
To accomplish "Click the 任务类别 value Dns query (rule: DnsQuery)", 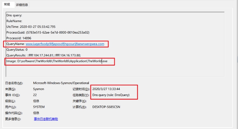I will 111,95.
